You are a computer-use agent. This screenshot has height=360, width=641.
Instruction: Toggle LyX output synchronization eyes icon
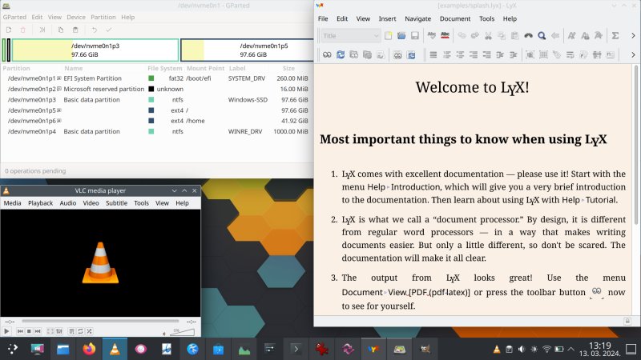(x=397, y=54)
